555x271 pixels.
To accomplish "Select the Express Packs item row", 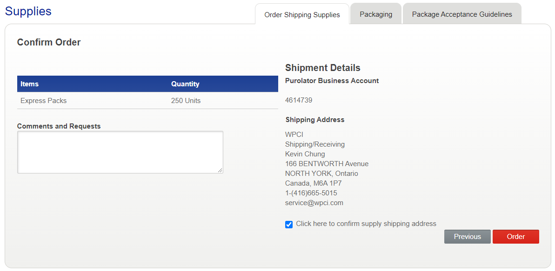I will [x=44, y=101].
